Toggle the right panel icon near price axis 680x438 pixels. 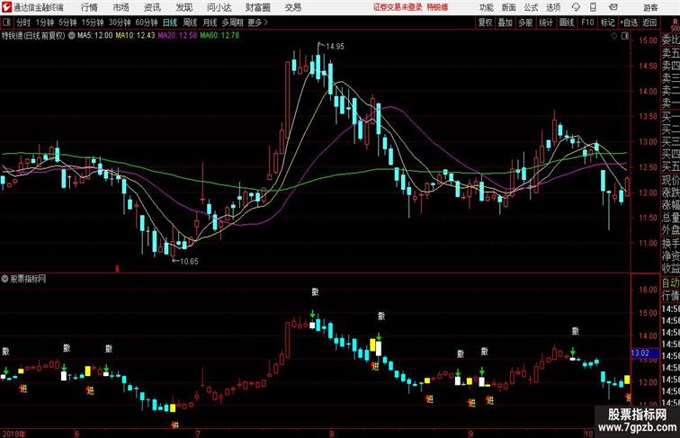pyautogui.click(x=625, y=36)
